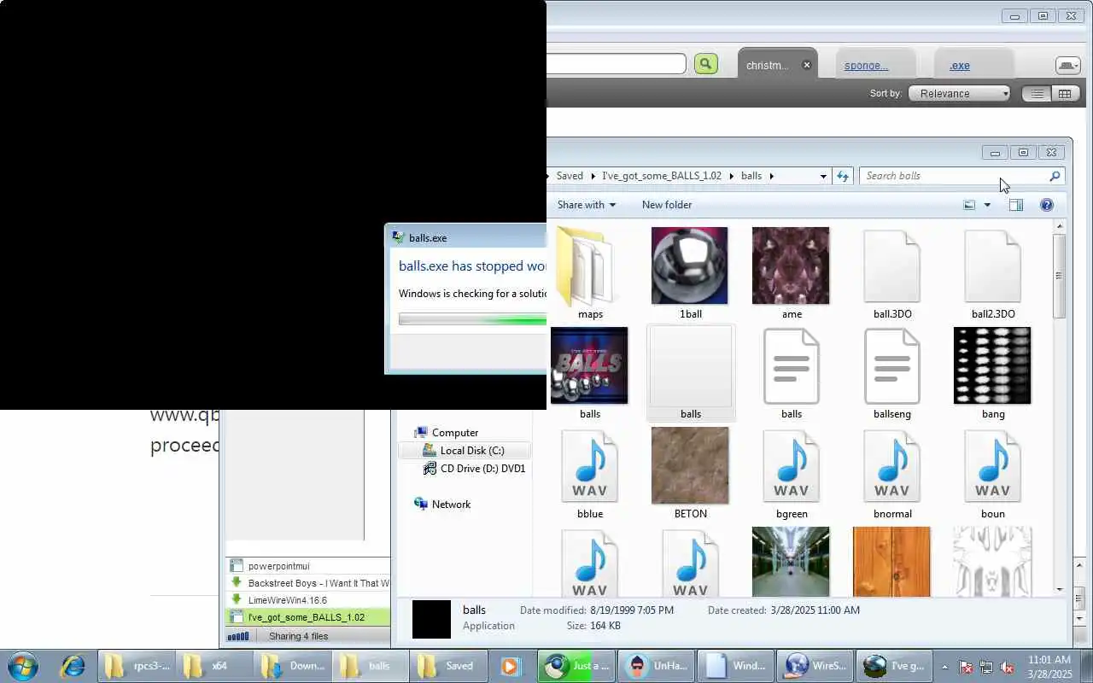Select the boun WAV file
Image resolution: width=1093 pixels, height=683 pixels.
(992, 473)
